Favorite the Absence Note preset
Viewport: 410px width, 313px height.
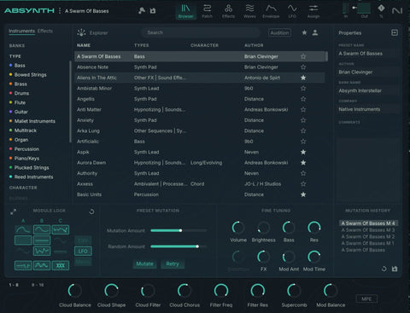coord(303,67)
